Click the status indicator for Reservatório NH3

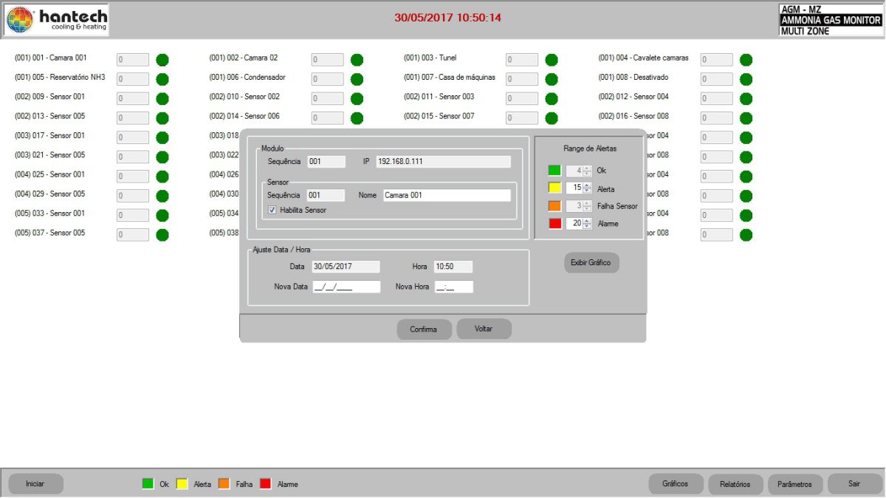tap(162, 79)
